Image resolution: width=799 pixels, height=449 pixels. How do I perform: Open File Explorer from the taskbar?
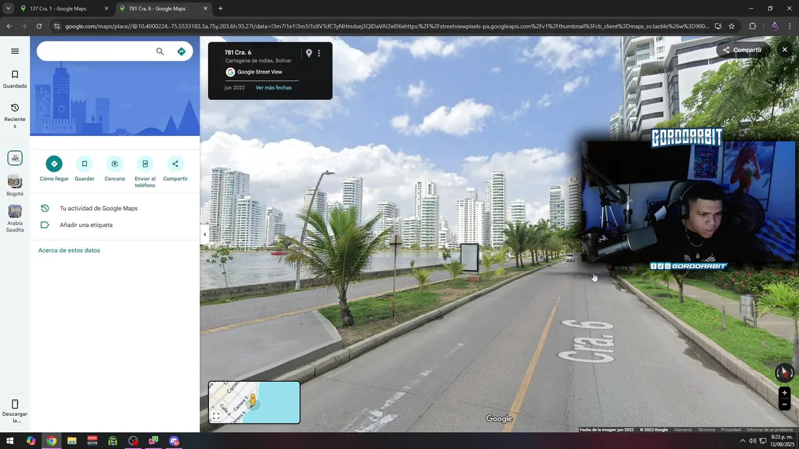click(72, 441)
